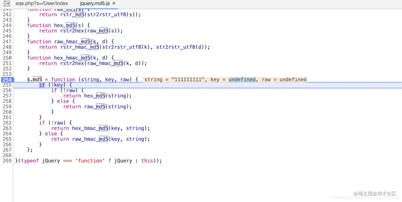This screenshot has height=202, width=402.
Task: Switch to sqe.php?s=/User/index tab
Action: [42, 3]
